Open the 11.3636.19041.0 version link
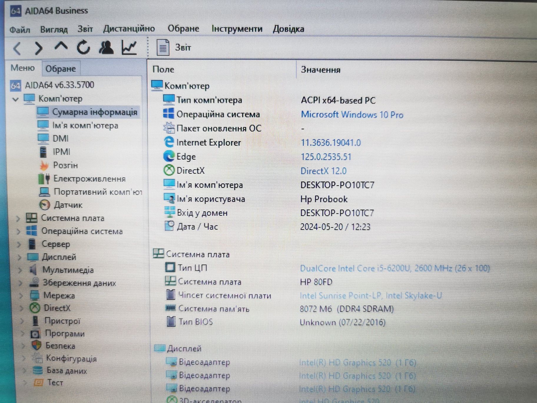 [x=331, y=143]
